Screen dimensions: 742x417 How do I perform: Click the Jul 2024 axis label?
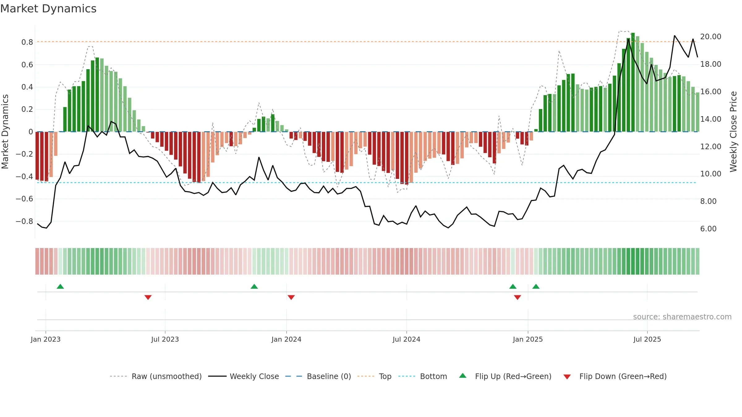(x=407, y=339)
